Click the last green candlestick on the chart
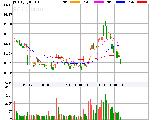 pos(120,62)
